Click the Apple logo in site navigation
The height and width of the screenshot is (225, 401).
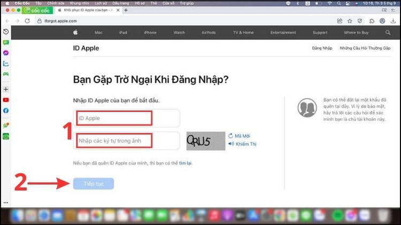pos(75,33)
